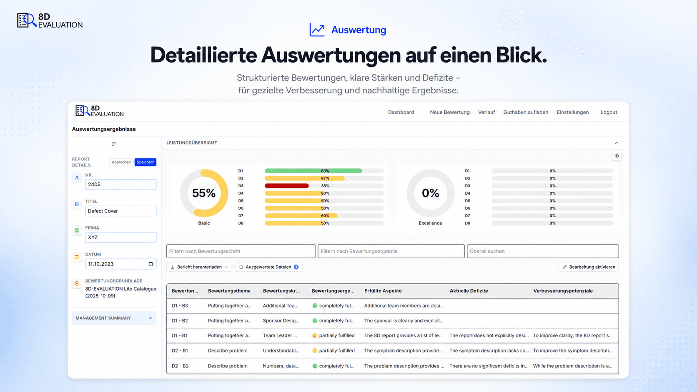Open Verlauf page
697x392 pixels.
coord(486,112)
